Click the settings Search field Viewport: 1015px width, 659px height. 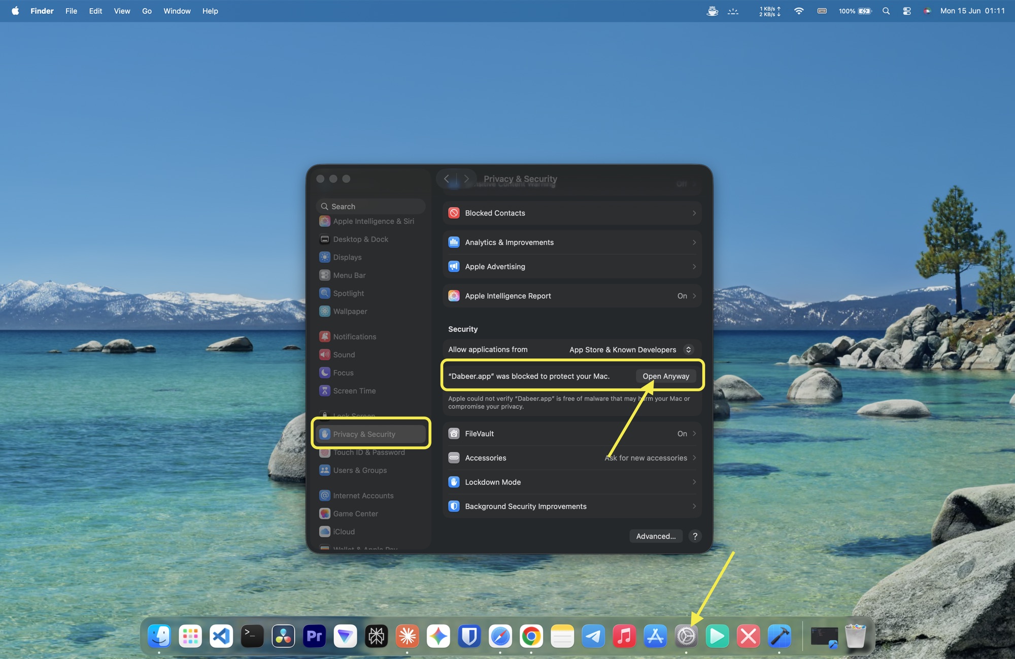click(x=371, y=206)
